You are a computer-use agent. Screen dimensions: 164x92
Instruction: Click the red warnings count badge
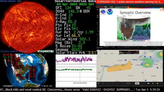(128, 7)
